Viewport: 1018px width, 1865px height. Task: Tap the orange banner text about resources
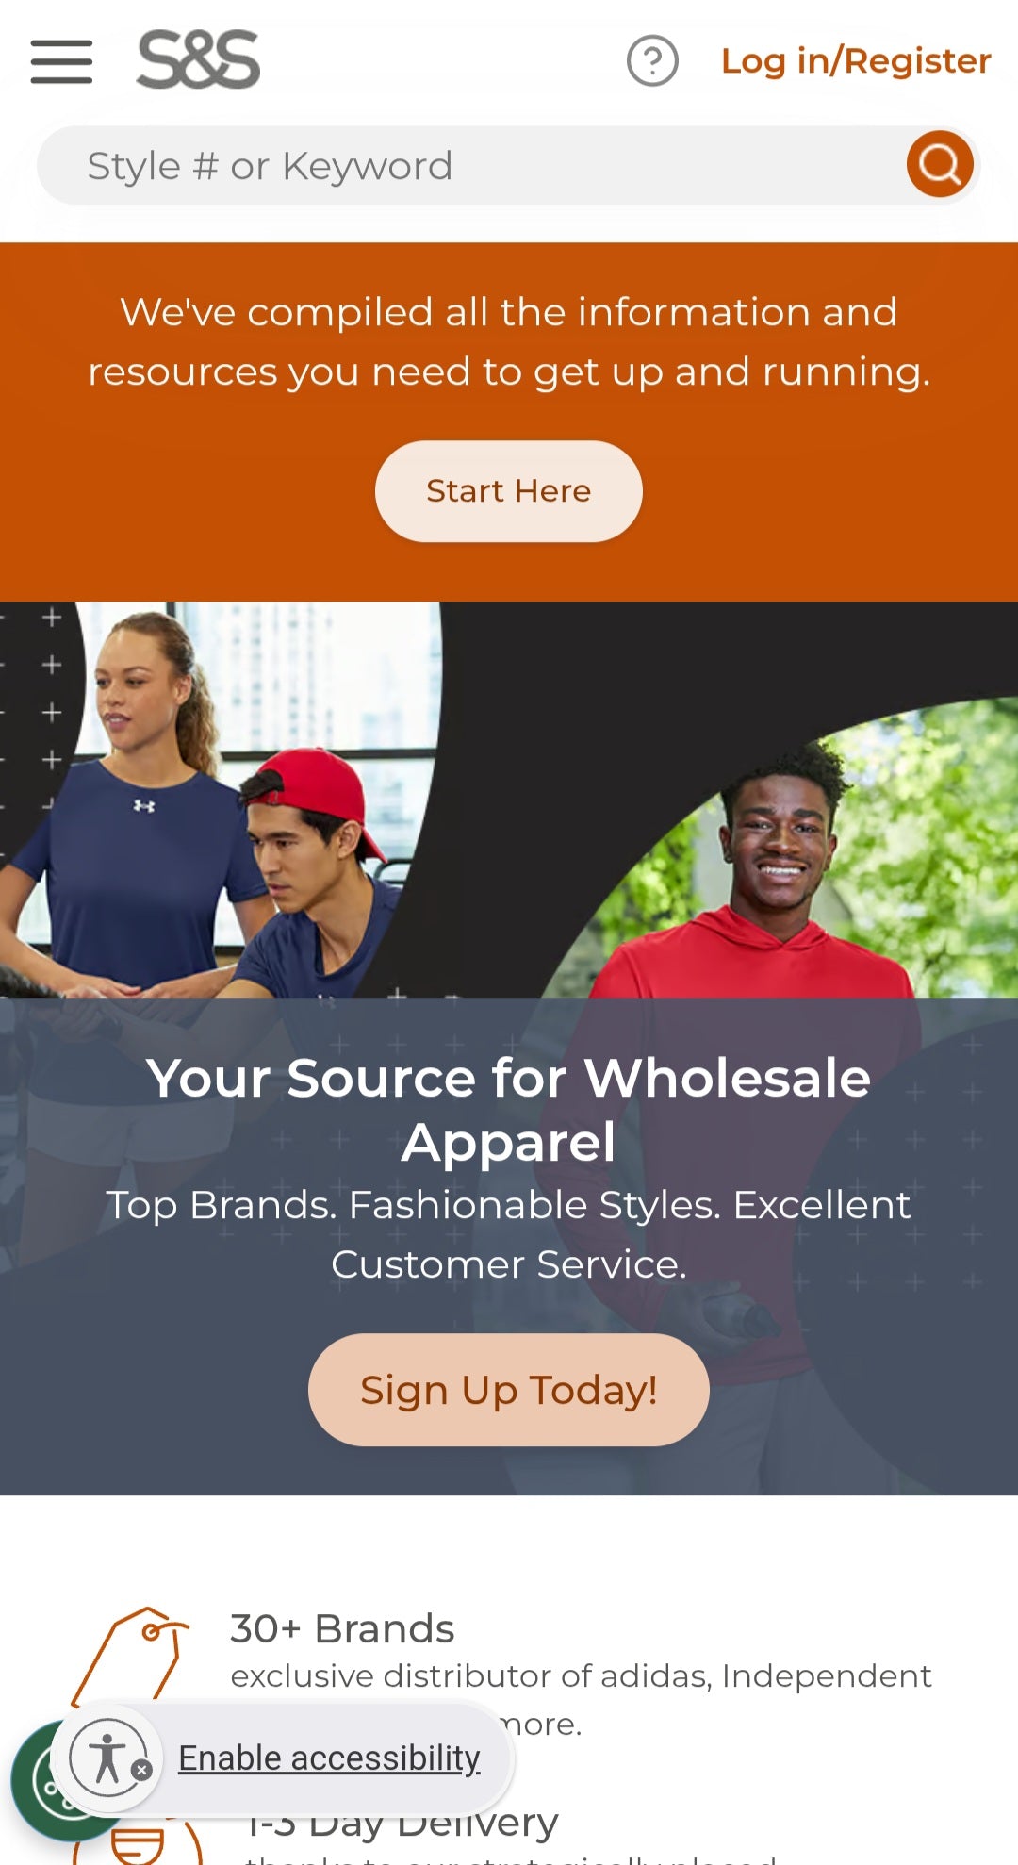pos(509,341)
